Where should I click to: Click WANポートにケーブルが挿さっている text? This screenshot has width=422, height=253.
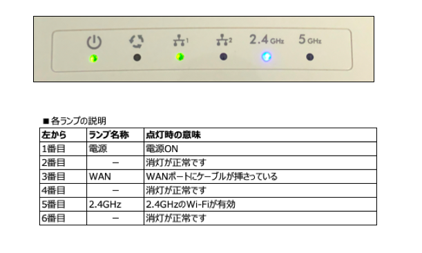(x=211, y=176)
